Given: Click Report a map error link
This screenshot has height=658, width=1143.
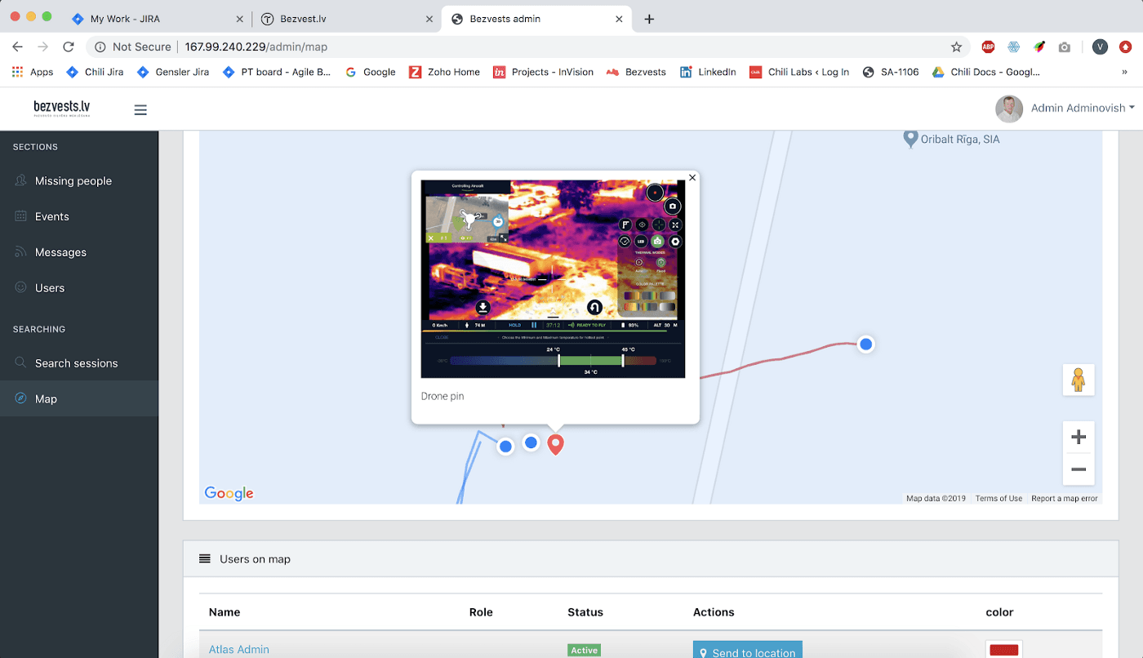Looking at the screenshot, I should tap(1064, 498).
